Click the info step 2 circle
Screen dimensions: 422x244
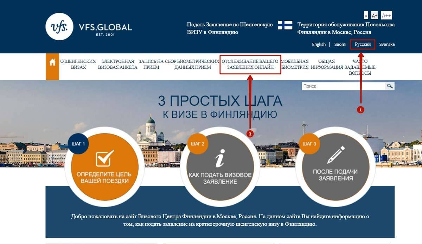click(x=220, y=166)
